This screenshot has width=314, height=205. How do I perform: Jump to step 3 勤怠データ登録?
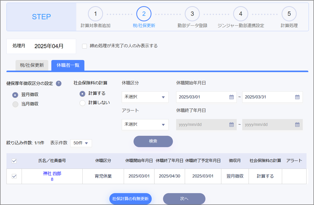click(192, 14)
